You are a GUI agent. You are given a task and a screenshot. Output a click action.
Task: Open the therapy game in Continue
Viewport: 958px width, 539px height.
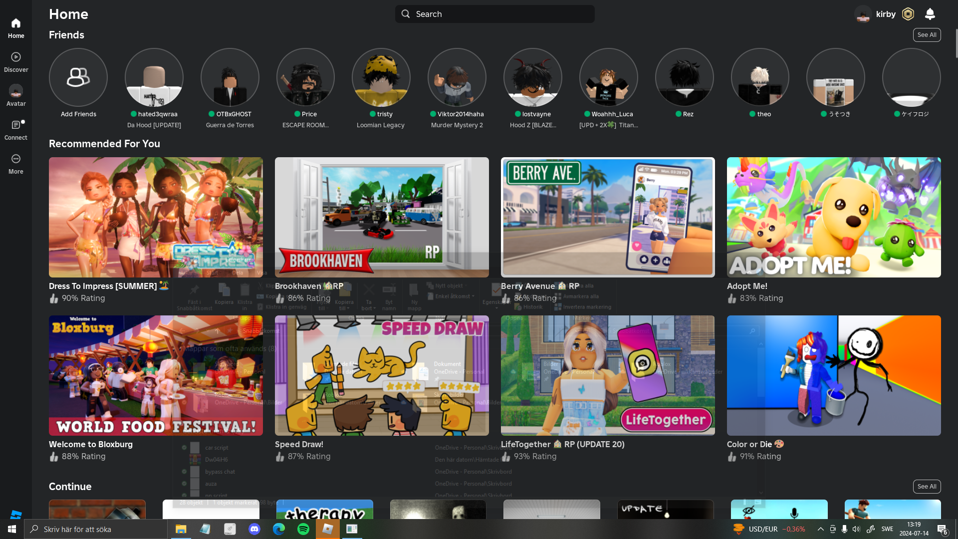tap(325, 509)
